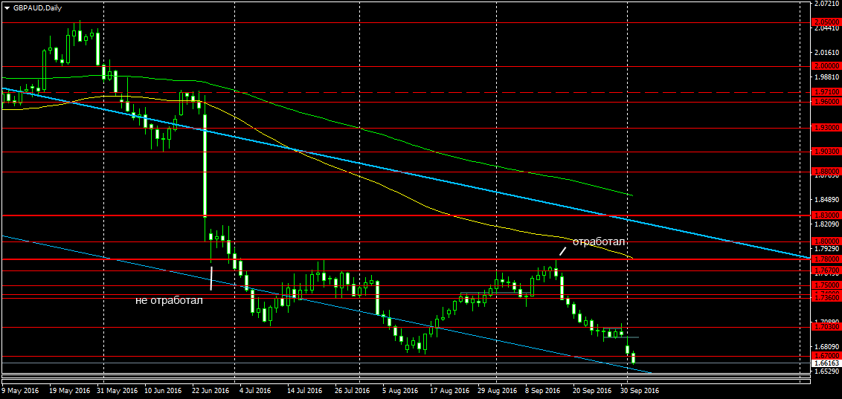Click the 19 May 2016 date label
Viewport: 842px width, 399px height.
coord(70,391)
